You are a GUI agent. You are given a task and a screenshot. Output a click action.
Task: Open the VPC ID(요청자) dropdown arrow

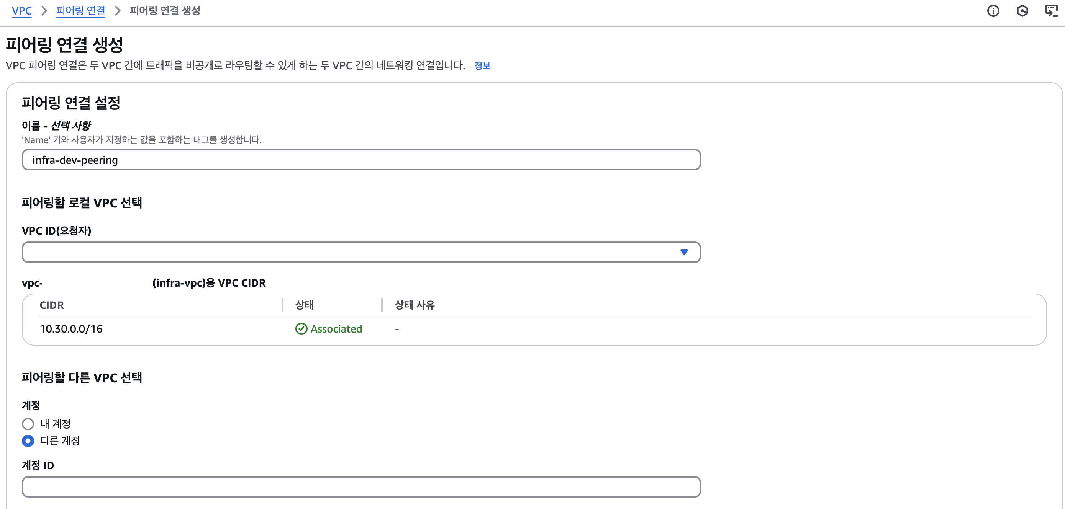684,252
